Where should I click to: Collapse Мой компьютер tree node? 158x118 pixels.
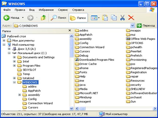pyautogui.click(x=4, y=45)
